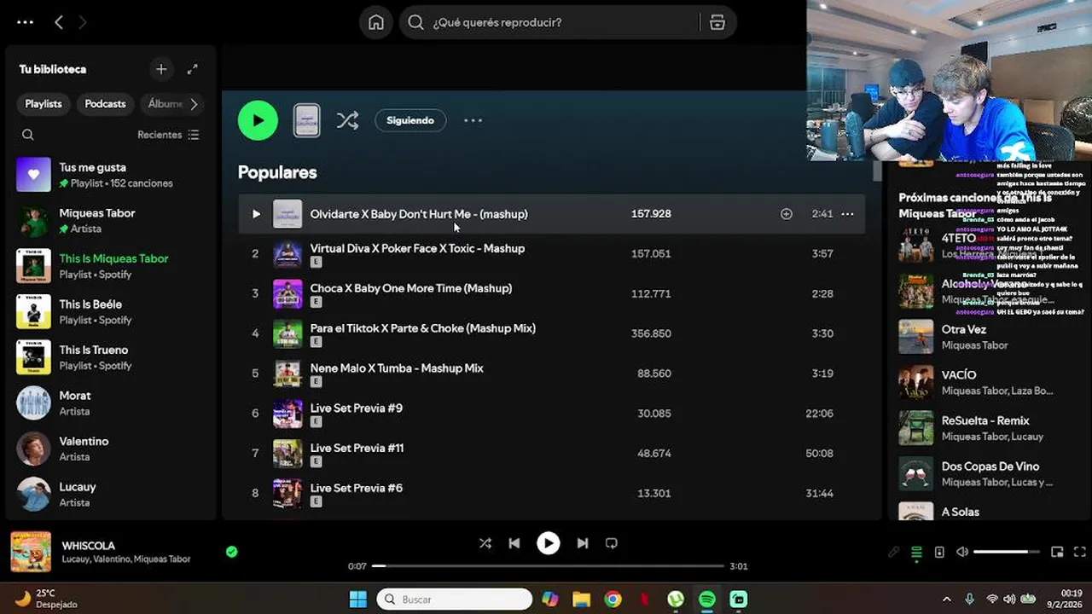Open This Is Trueno playlist

coord(111,357)
